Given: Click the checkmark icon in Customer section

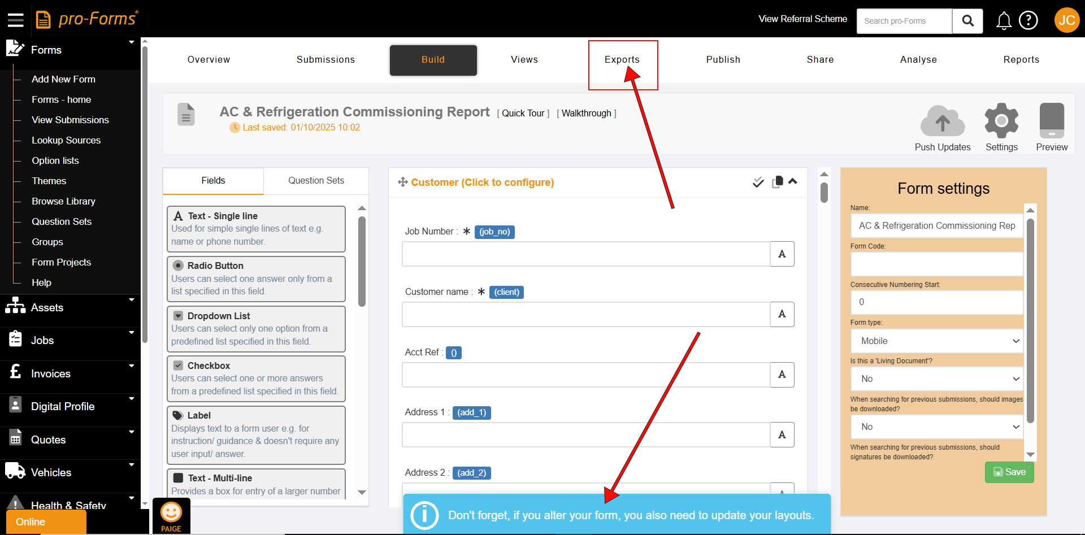Looking at the screenshot, I should click(758, 182).
